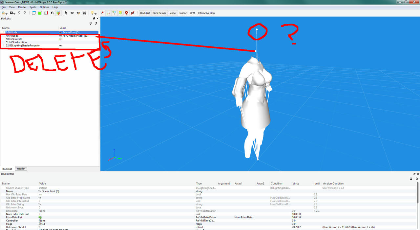This screenshot has width=420, height=230.
Task: Click Interactive Help in the toolbar
Action: [x=206, y=13]
